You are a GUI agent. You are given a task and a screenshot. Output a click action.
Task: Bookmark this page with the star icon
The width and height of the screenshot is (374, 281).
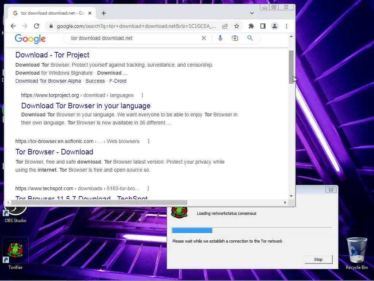[x=237, y=26]
